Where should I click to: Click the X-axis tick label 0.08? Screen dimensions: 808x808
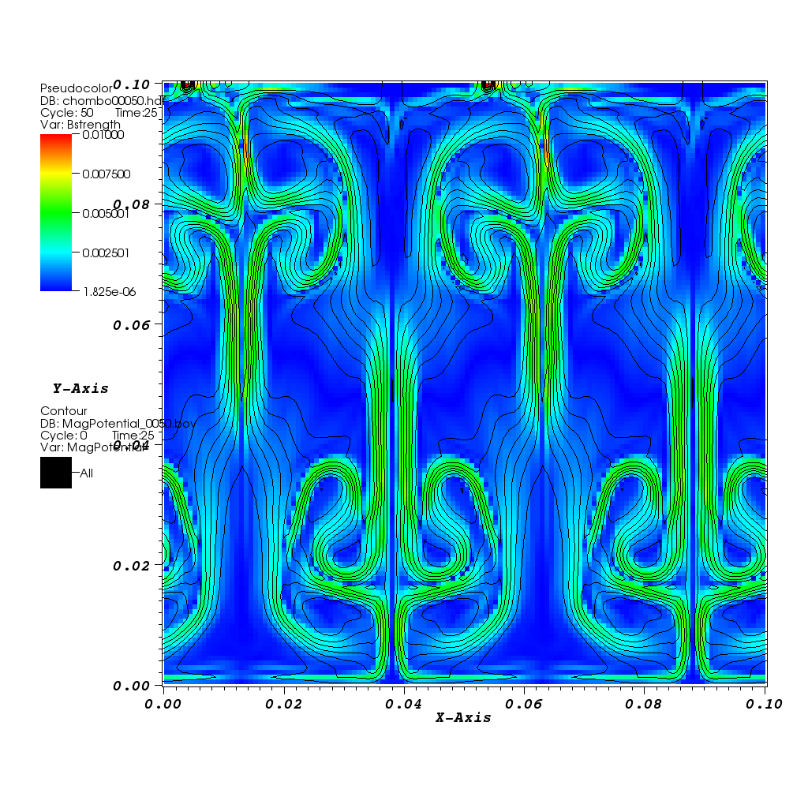coord(644,704)
